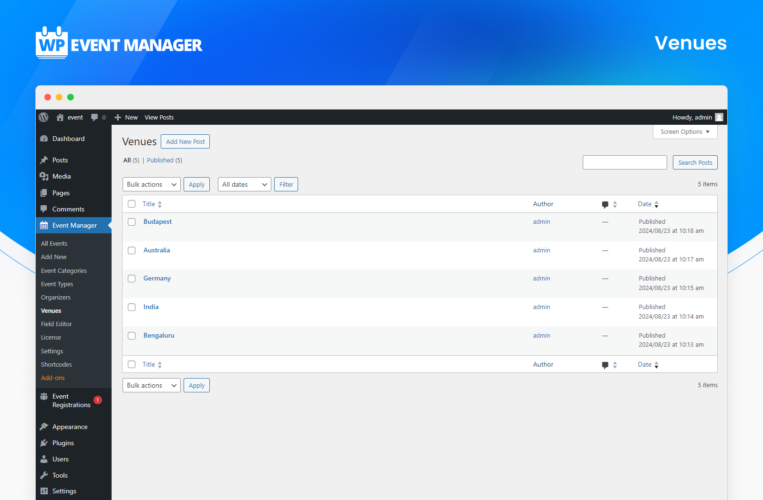Open the Australia venue link
This screenshot has height=500, width=763.
[x=156, y=250]
